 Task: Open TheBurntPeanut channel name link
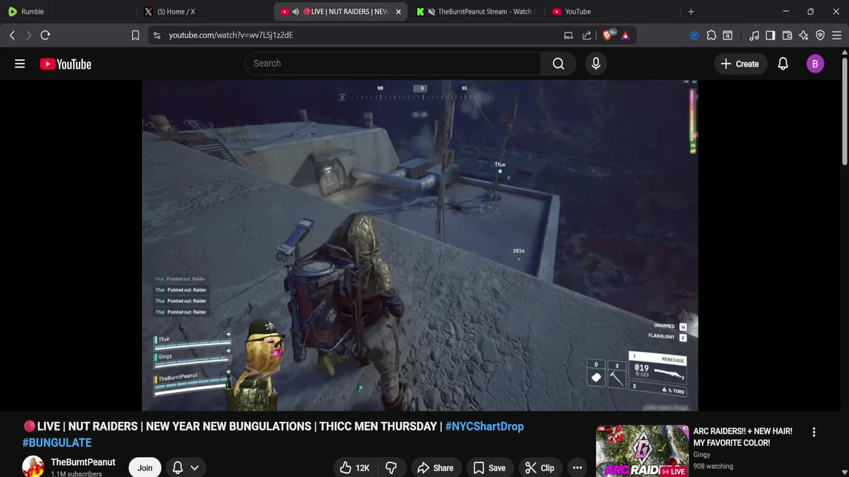(x=83, y=462)
